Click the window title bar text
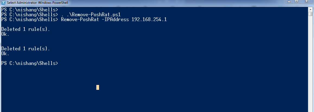 [x=38, y=3]
